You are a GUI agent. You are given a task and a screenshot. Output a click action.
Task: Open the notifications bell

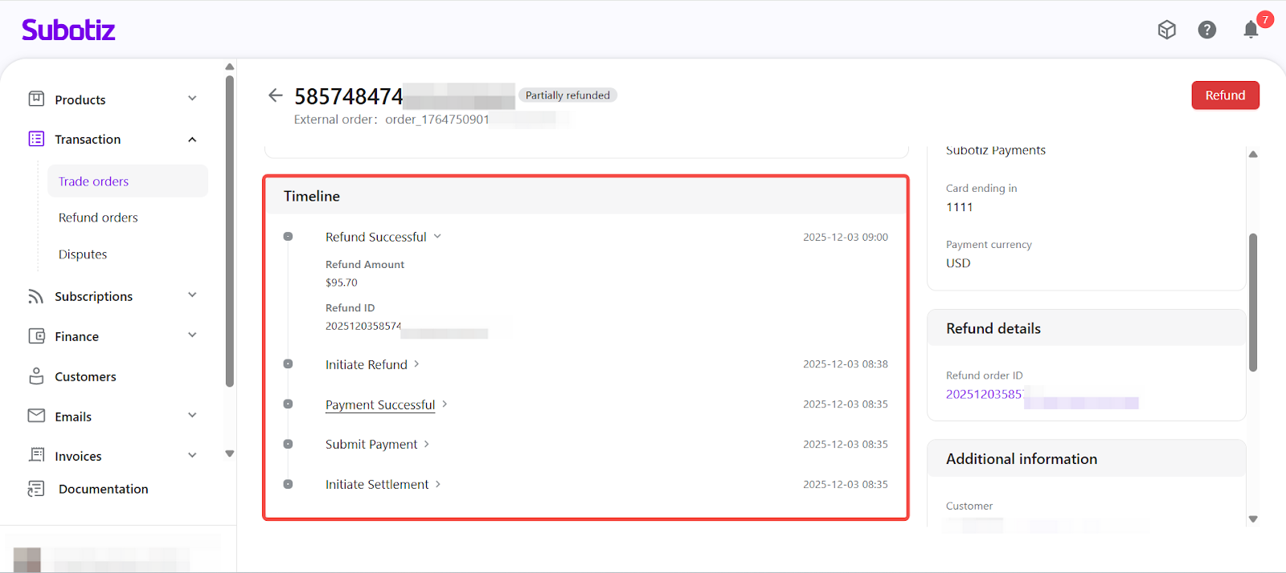point(1251,30)
